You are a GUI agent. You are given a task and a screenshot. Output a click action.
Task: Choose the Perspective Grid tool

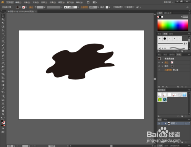[3, 78]
